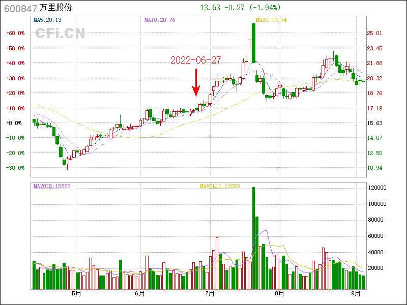Click the +40.0% axis label
The height and width of the screenshot is (305, 407).
pos(16,63)
